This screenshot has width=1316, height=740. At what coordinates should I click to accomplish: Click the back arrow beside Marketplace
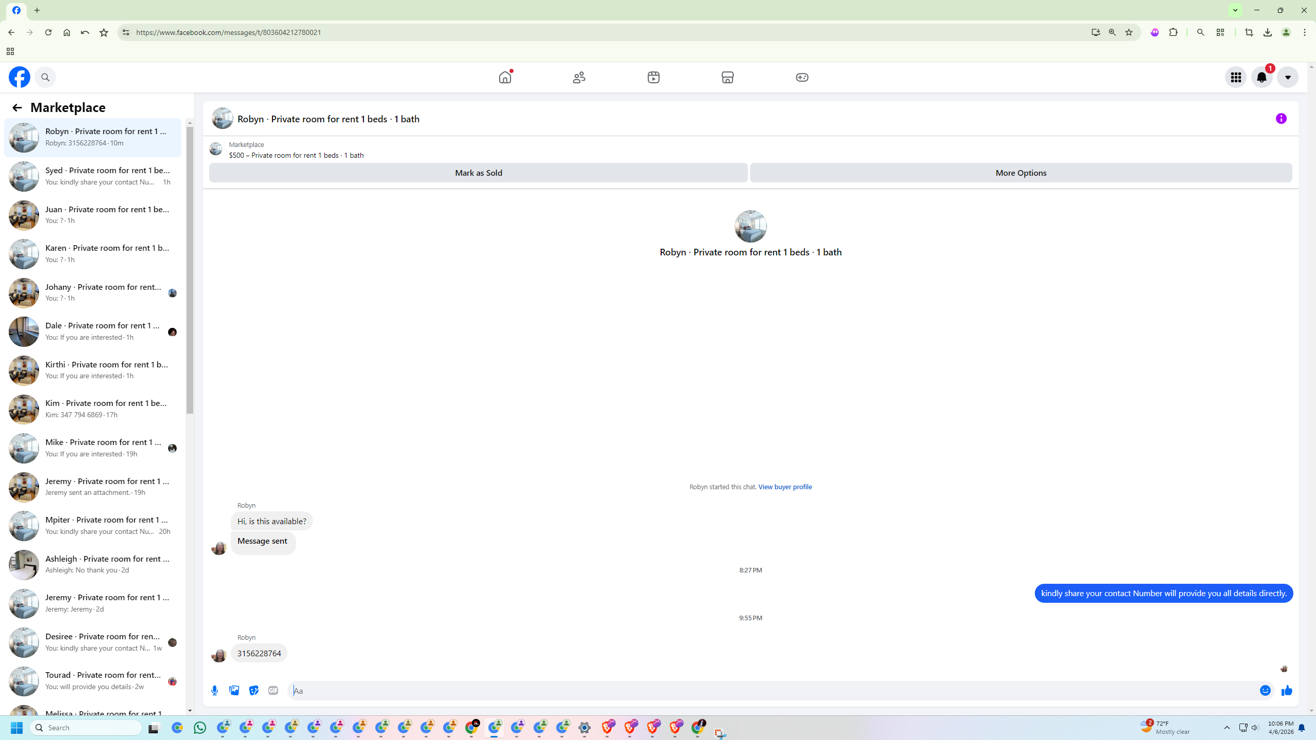[17, 107]
